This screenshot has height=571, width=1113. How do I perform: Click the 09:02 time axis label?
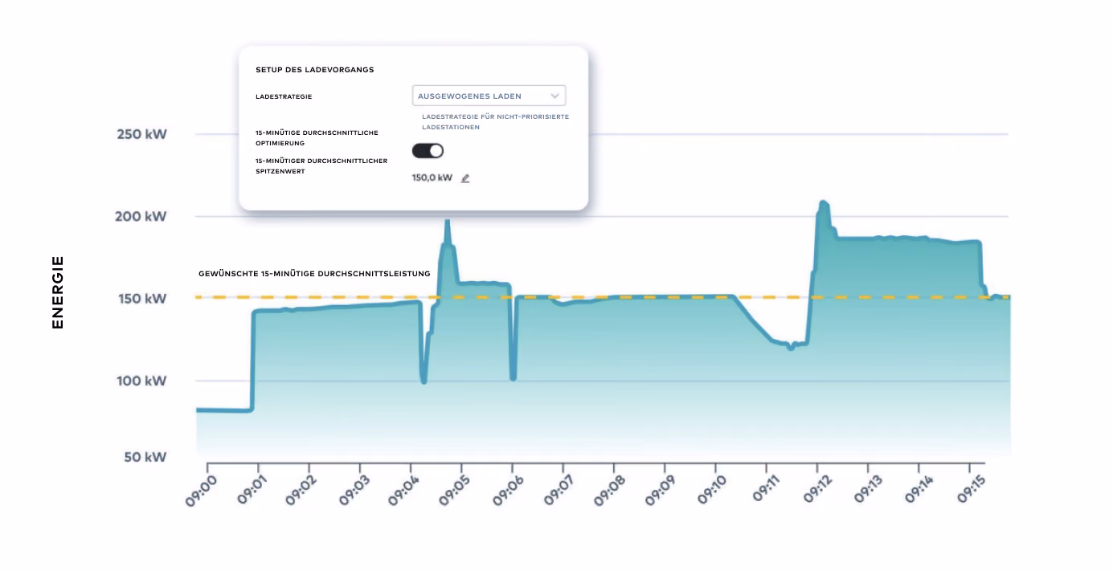301,489
